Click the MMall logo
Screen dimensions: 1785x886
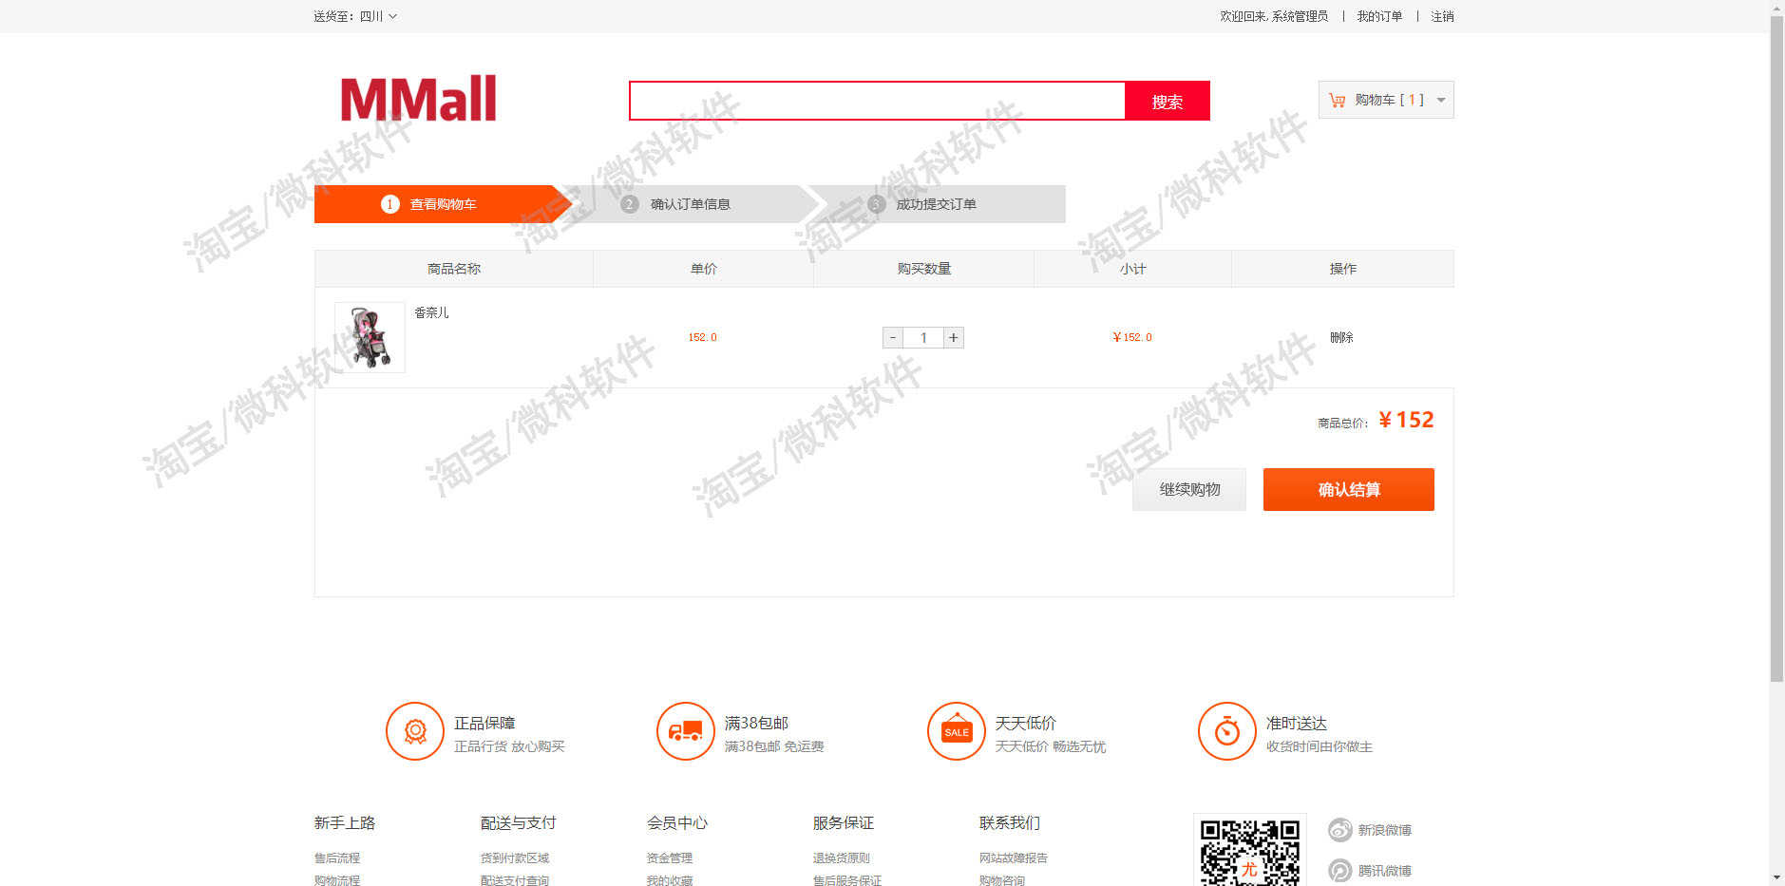click(418, 99)
